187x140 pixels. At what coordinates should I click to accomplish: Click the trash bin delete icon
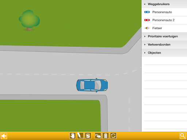coord(106,136)
